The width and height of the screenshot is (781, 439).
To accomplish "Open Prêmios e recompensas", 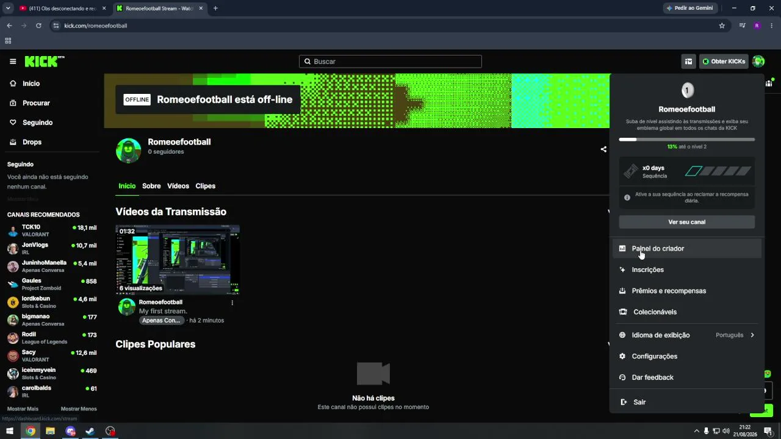I will [x=687, y=291].
